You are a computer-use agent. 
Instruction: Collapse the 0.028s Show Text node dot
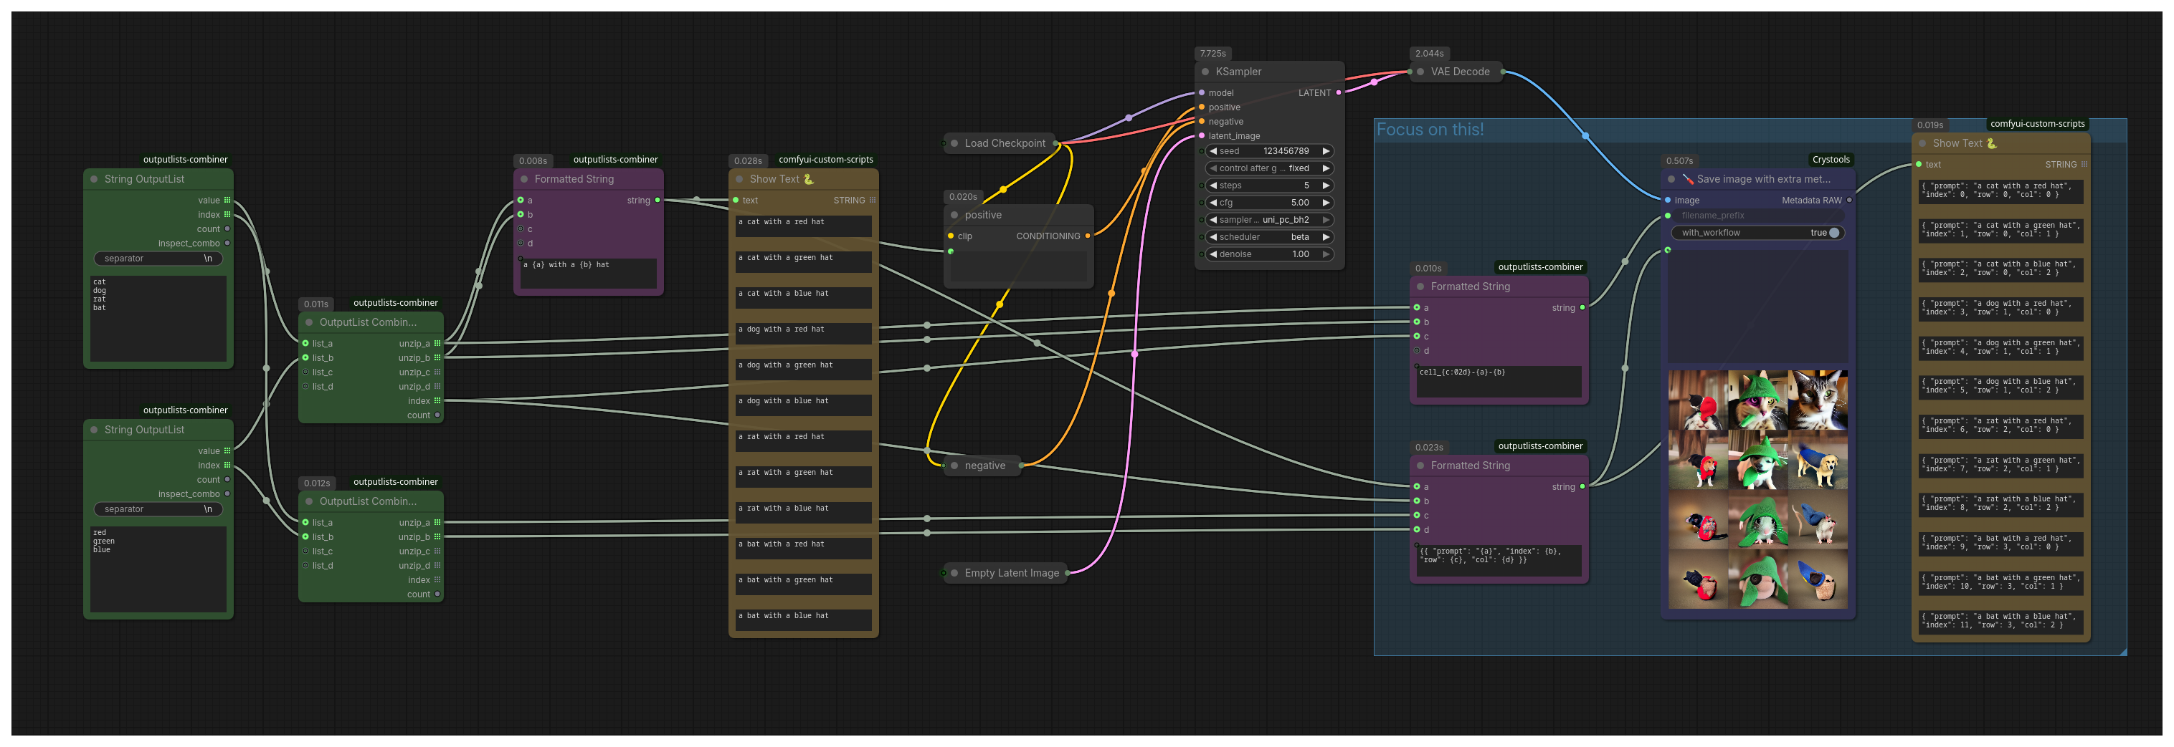click(x=739, y=180)
